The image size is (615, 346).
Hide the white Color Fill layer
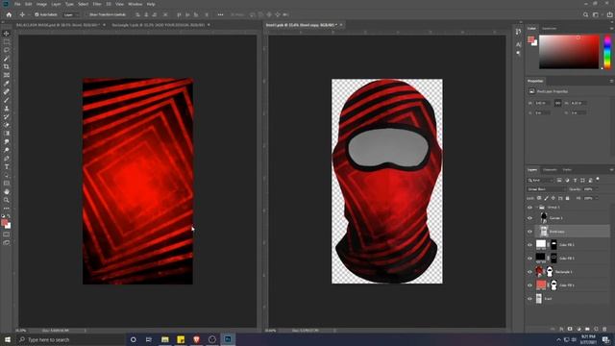click(529, 245)
